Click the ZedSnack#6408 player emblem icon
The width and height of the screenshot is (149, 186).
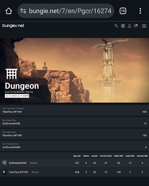pyautogui.click(x=4, y=163)
